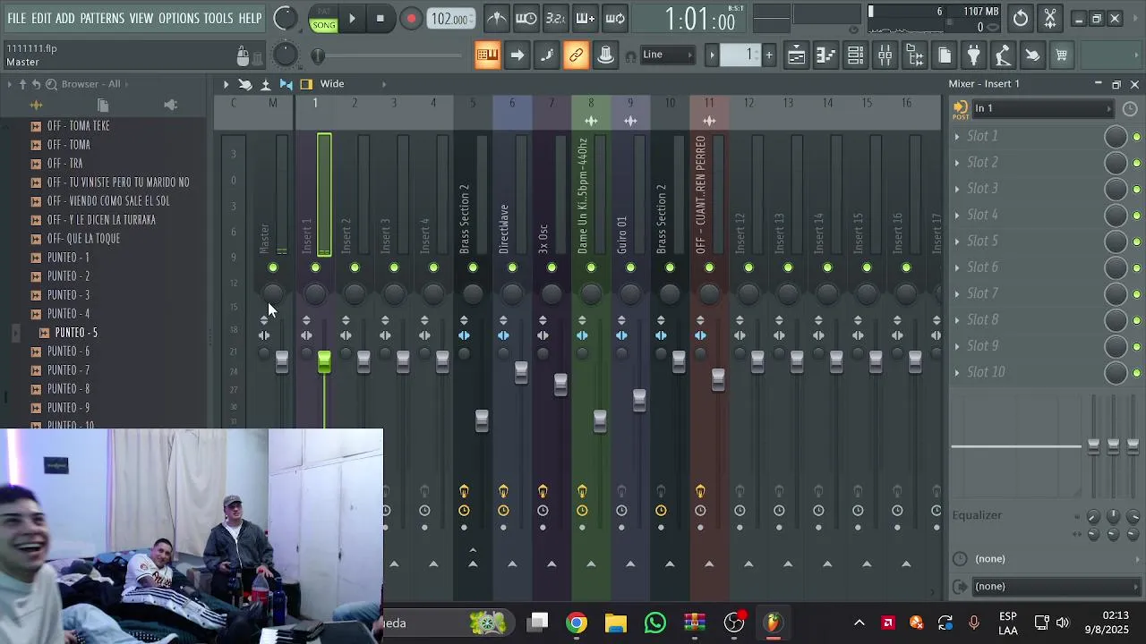Select PUNTEO - 5 in browser
The height and width of the screenshot is (644, 1146).
(x=76, y=333)
